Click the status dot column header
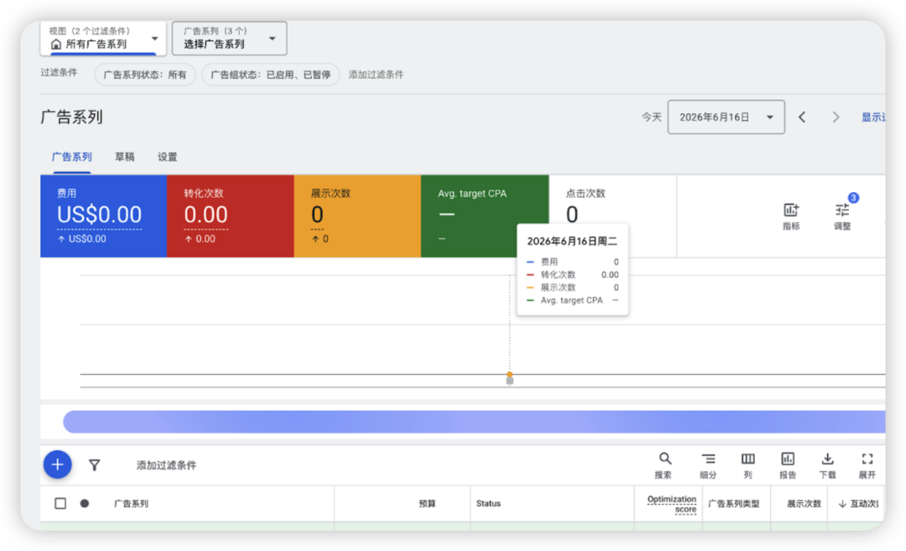Screen dimensions: 906x551 click(x=85, y=504)
